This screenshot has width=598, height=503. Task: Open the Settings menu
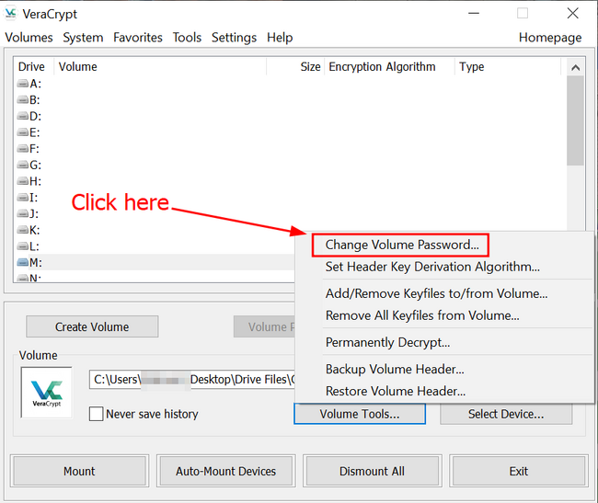tap(235, 38)
